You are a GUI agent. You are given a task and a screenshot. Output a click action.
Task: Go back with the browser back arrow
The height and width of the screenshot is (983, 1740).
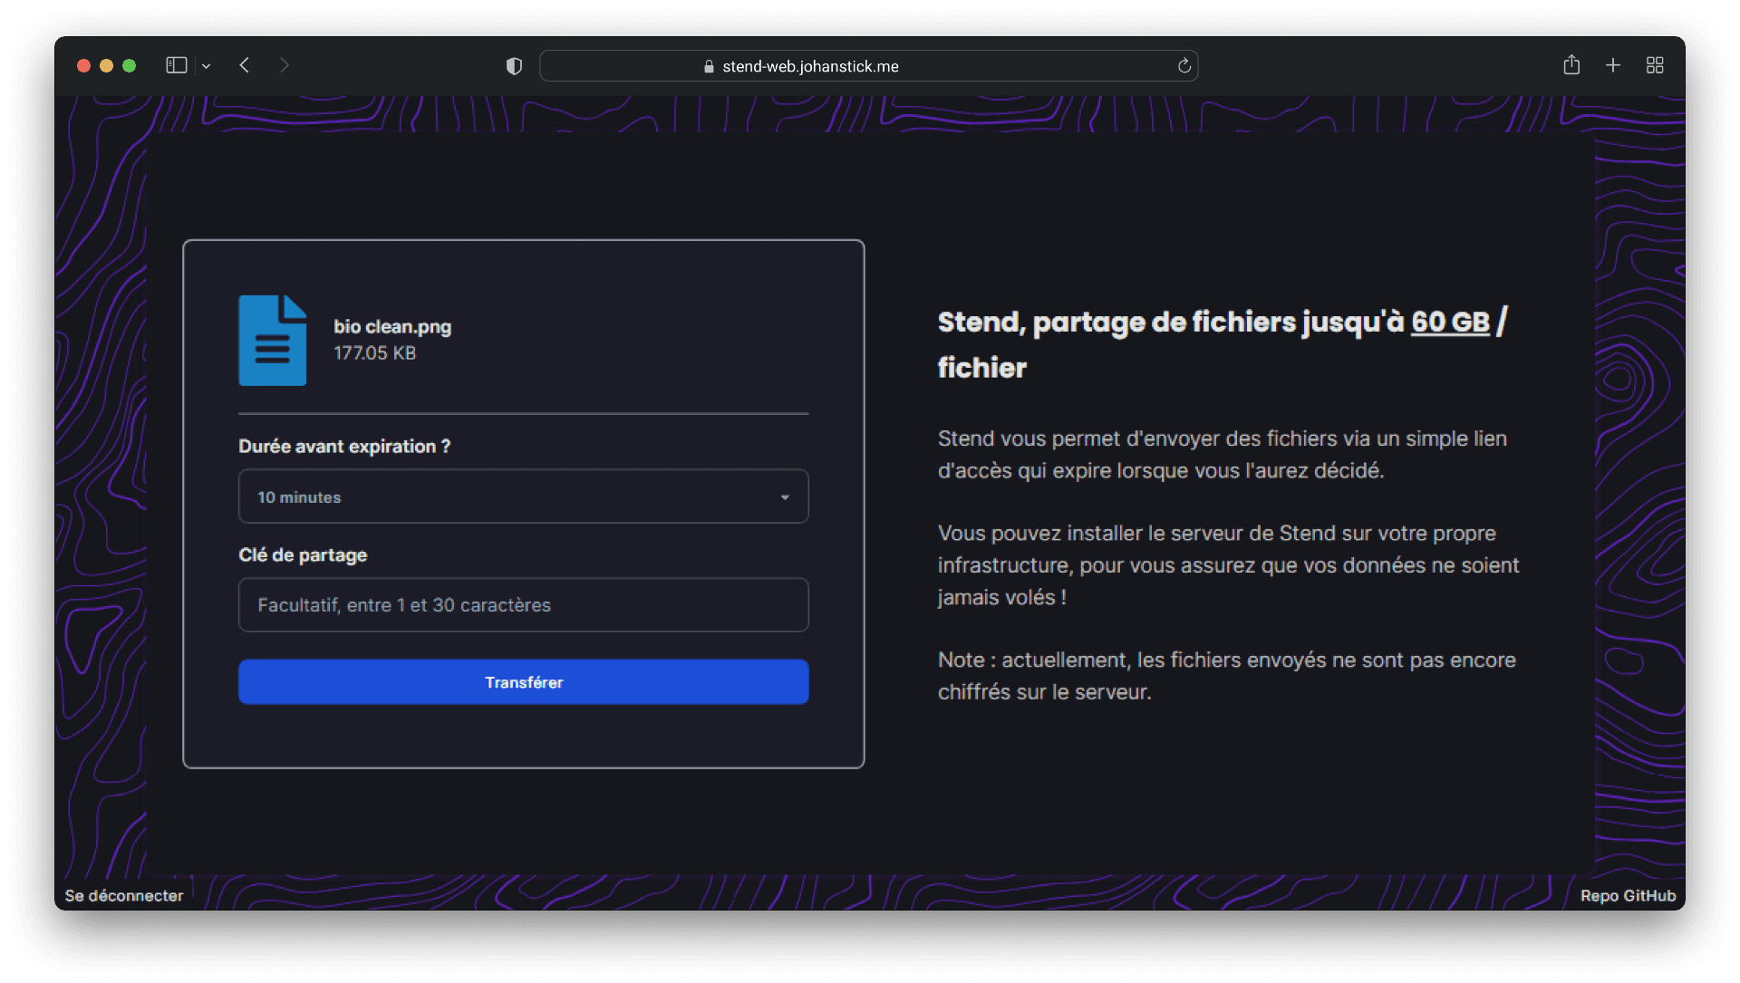(x=245, y=65)
